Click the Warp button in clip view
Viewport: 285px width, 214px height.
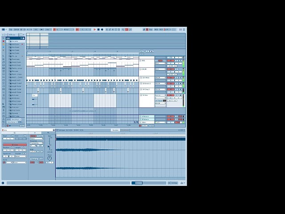click(x=33, y=136)
